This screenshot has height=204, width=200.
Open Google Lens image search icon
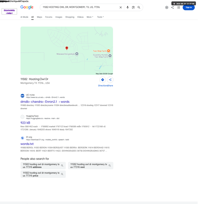pos(133,7)
